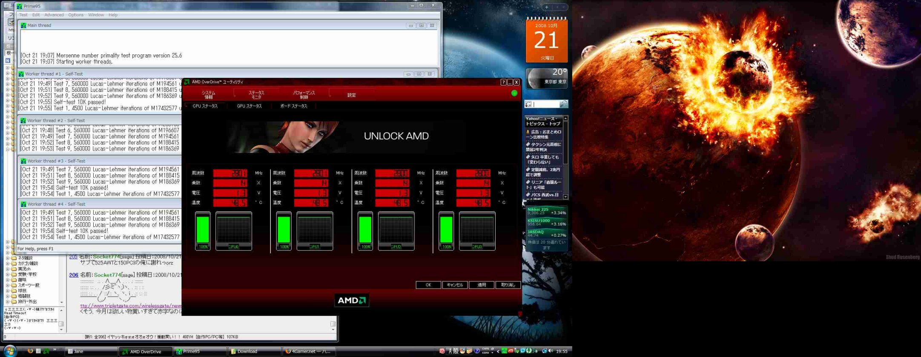Click the calendar gadget showing 21
This screenshot has width=921, height=357.
[x=546, y=40]
